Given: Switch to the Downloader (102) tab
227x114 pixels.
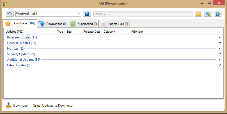Looking at the screenshot, I should click(20, 23).
